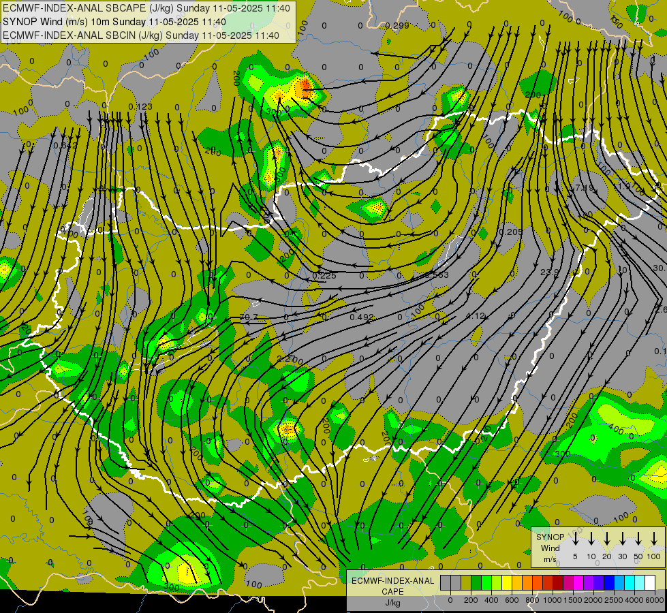Click the SBCIN title line in header

pyautogui.click(x=141, y=35)
